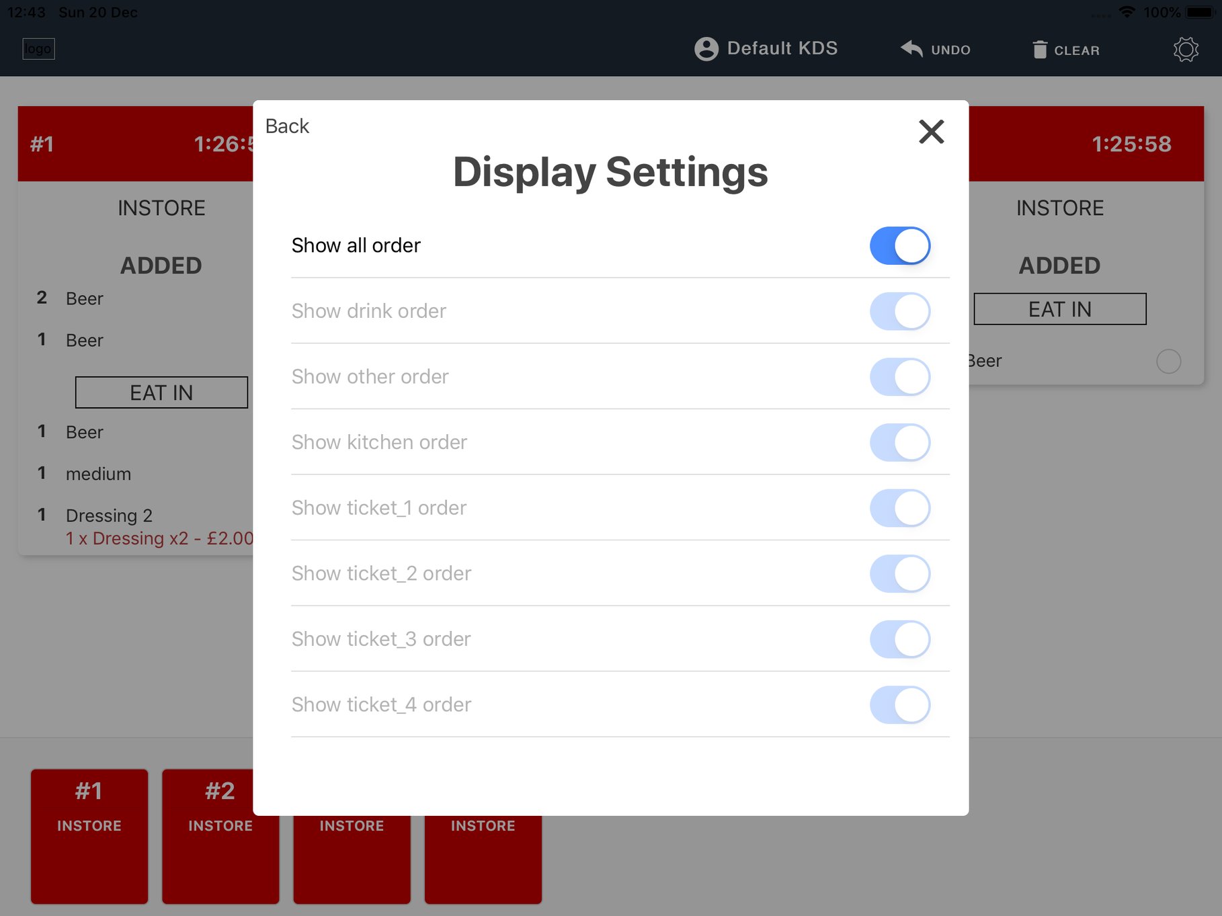Enable the Show kitchen order toggle
The width and height of the screenshot is (1222, 916).
click(900, 442)
